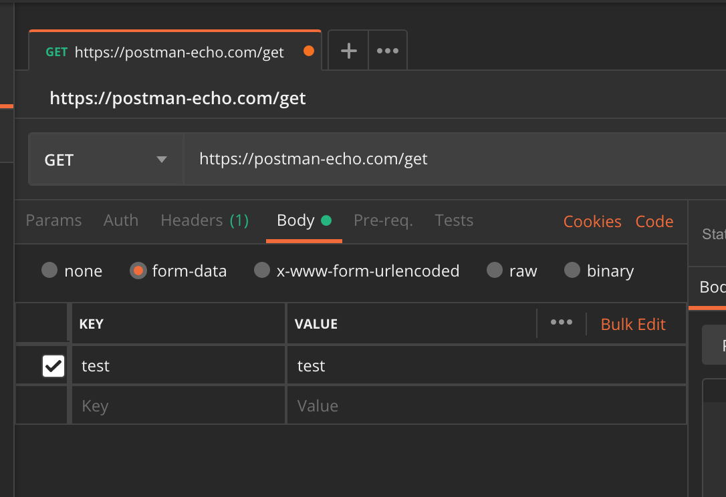Open the Tests tab
The width and height of the screenshot is (726, 497).
pos(454,220)
